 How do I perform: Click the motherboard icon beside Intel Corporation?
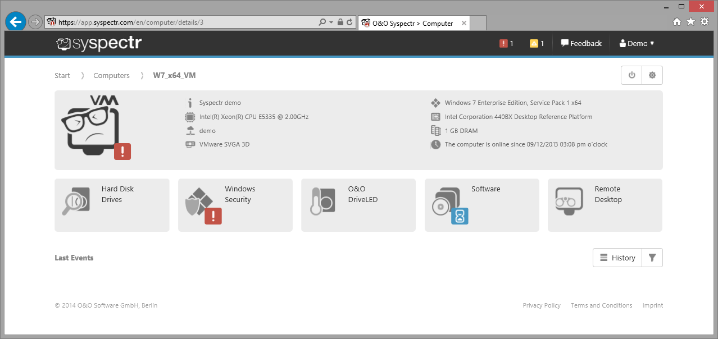(435, 117)
